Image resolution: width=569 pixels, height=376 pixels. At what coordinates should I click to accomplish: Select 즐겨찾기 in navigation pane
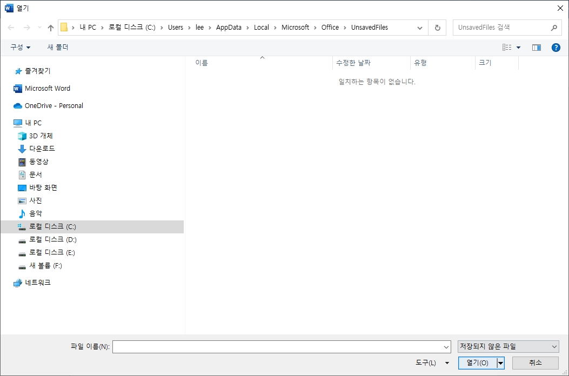coord(32,71)
